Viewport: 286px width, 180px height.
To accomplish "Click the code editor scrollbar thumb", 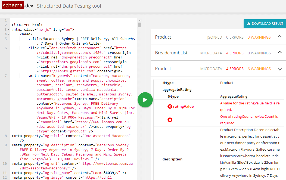I will [139, 25].
